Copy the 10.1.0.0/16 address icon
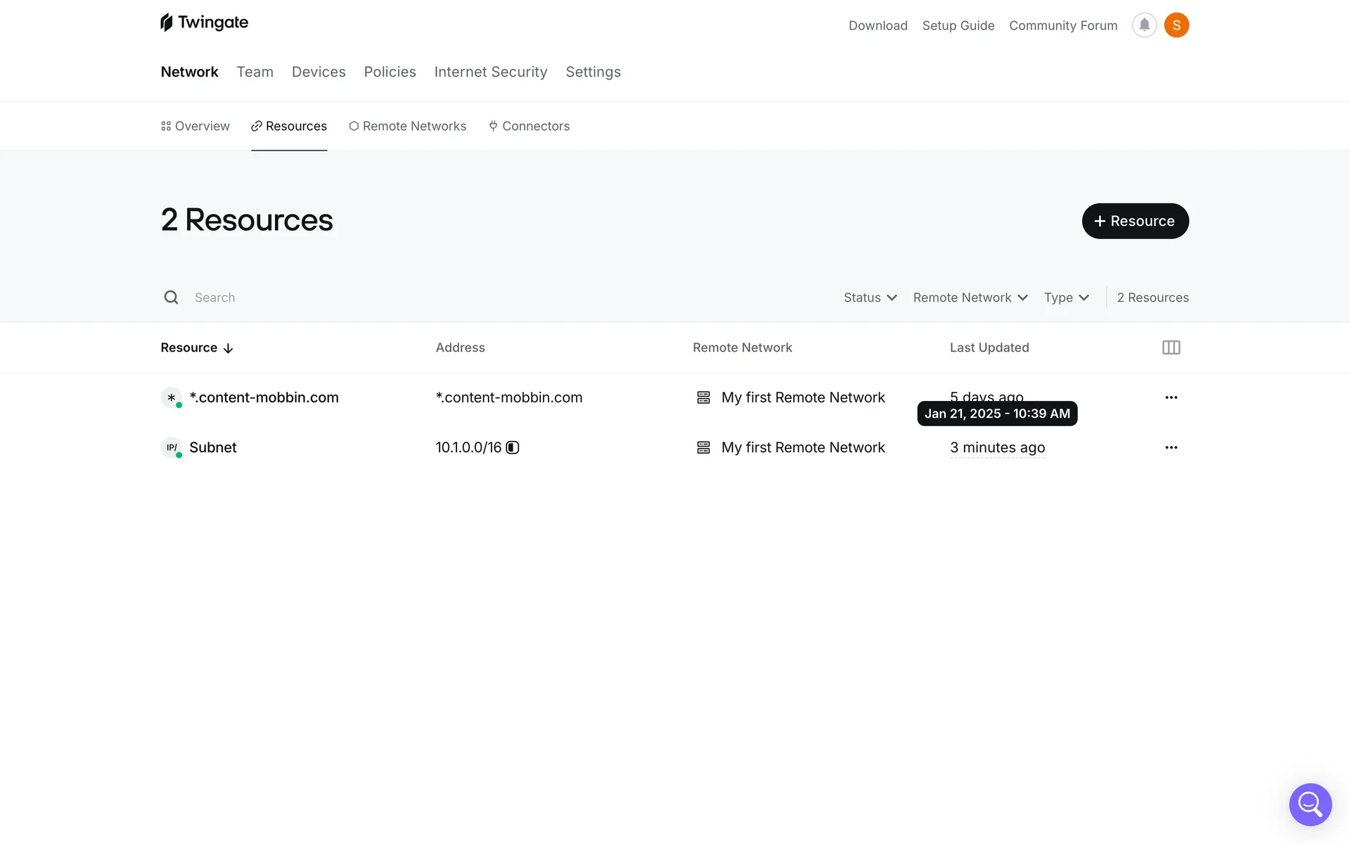1350x844 pixels. pos(513,447)
